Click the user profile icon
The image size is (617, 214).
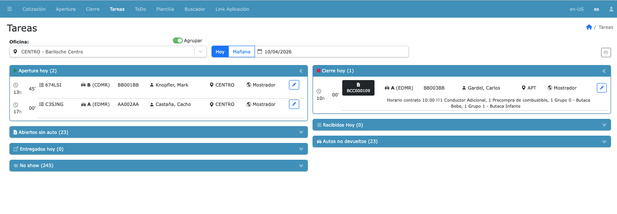click(x=611, y=9)
